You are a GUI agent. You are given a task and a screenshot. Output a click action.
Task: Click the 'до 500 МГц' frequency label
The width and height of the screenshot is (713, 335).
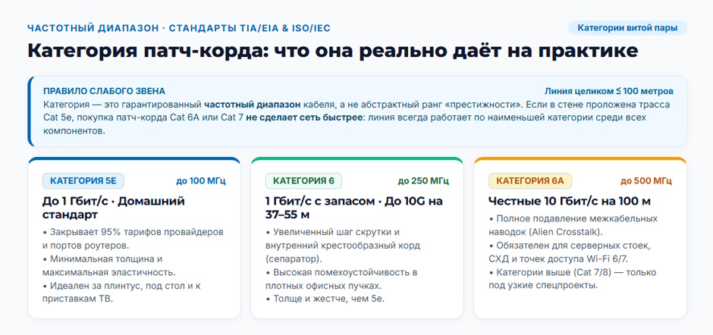(x=646, y=181)
